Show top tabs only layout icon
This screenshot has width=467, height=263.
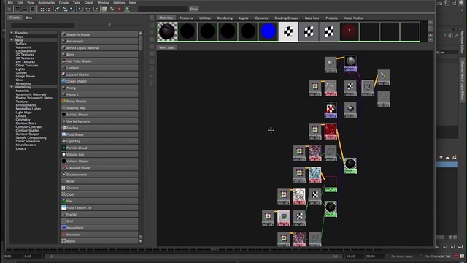[x=18, y=9]
